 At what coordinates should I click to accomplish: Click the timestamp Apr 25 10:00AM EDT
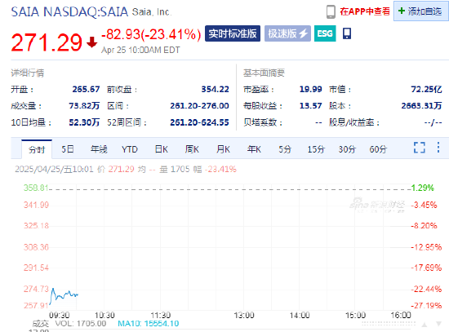pos(140,50)
